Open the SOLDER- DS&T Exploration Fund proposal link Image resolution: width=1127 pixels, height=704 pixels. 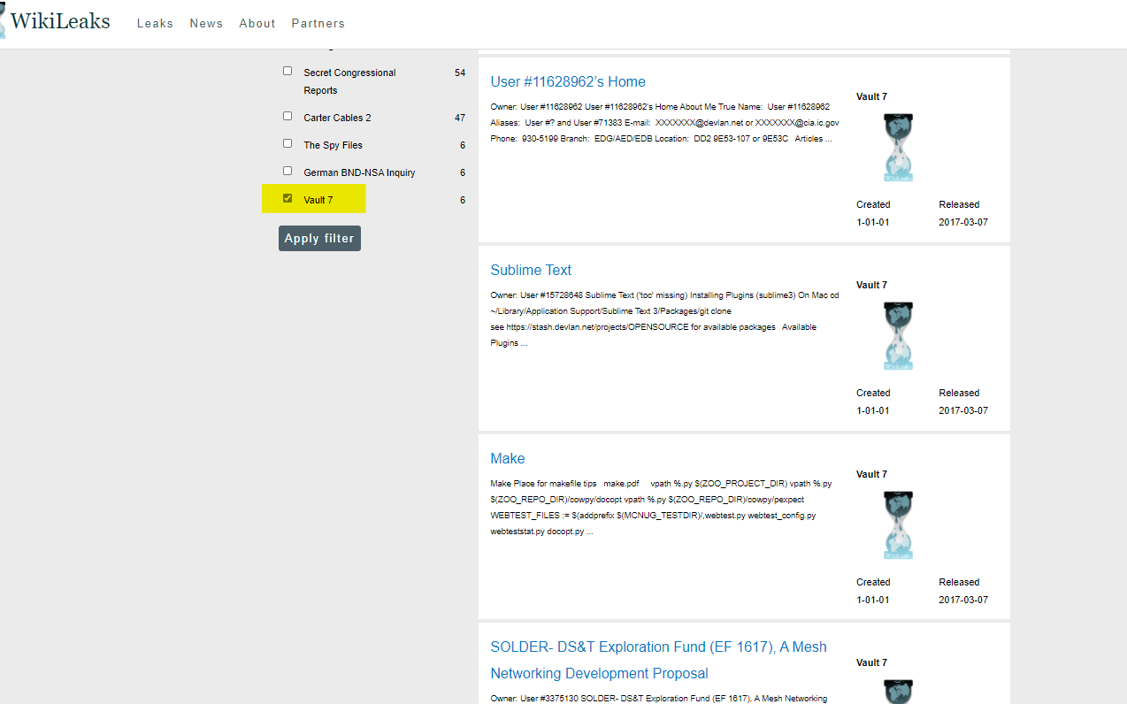click(659, 660)
